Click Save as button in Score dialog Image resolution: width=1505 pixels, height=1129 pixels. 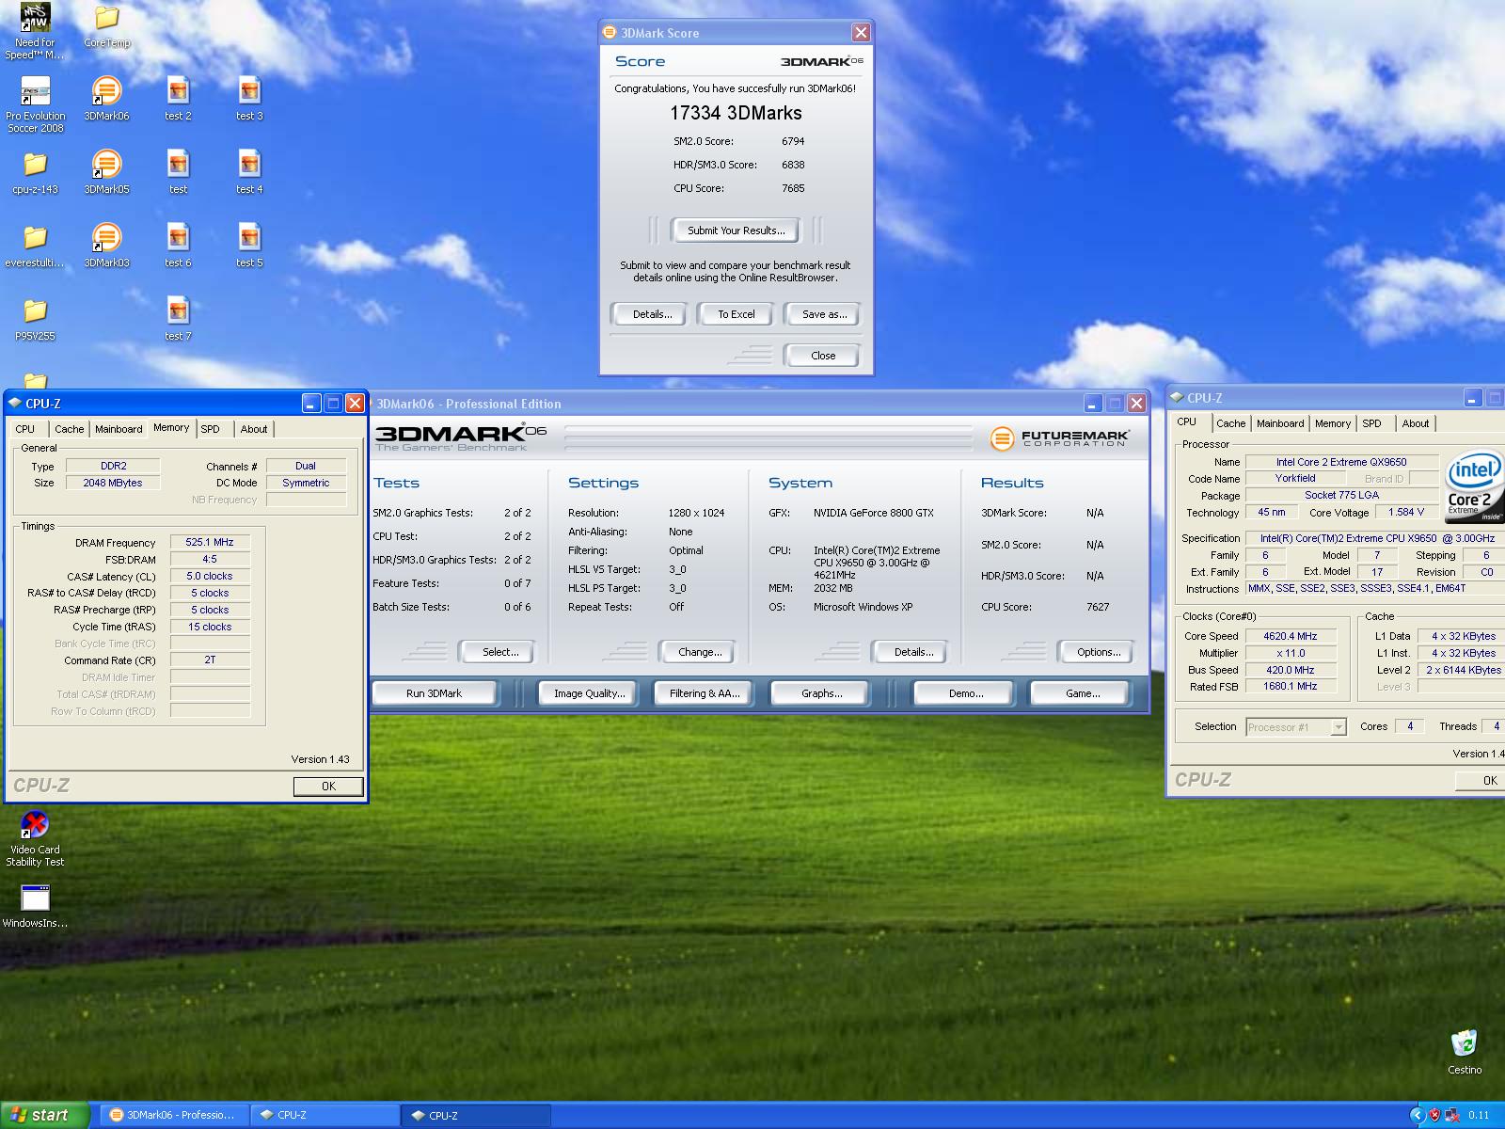(x=824, y=314)
